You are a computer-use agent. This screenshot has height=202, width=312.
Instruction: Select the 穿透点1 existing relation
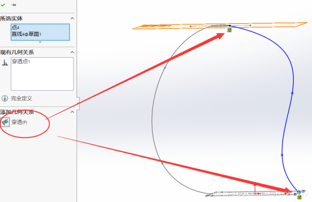coord(21,61)
